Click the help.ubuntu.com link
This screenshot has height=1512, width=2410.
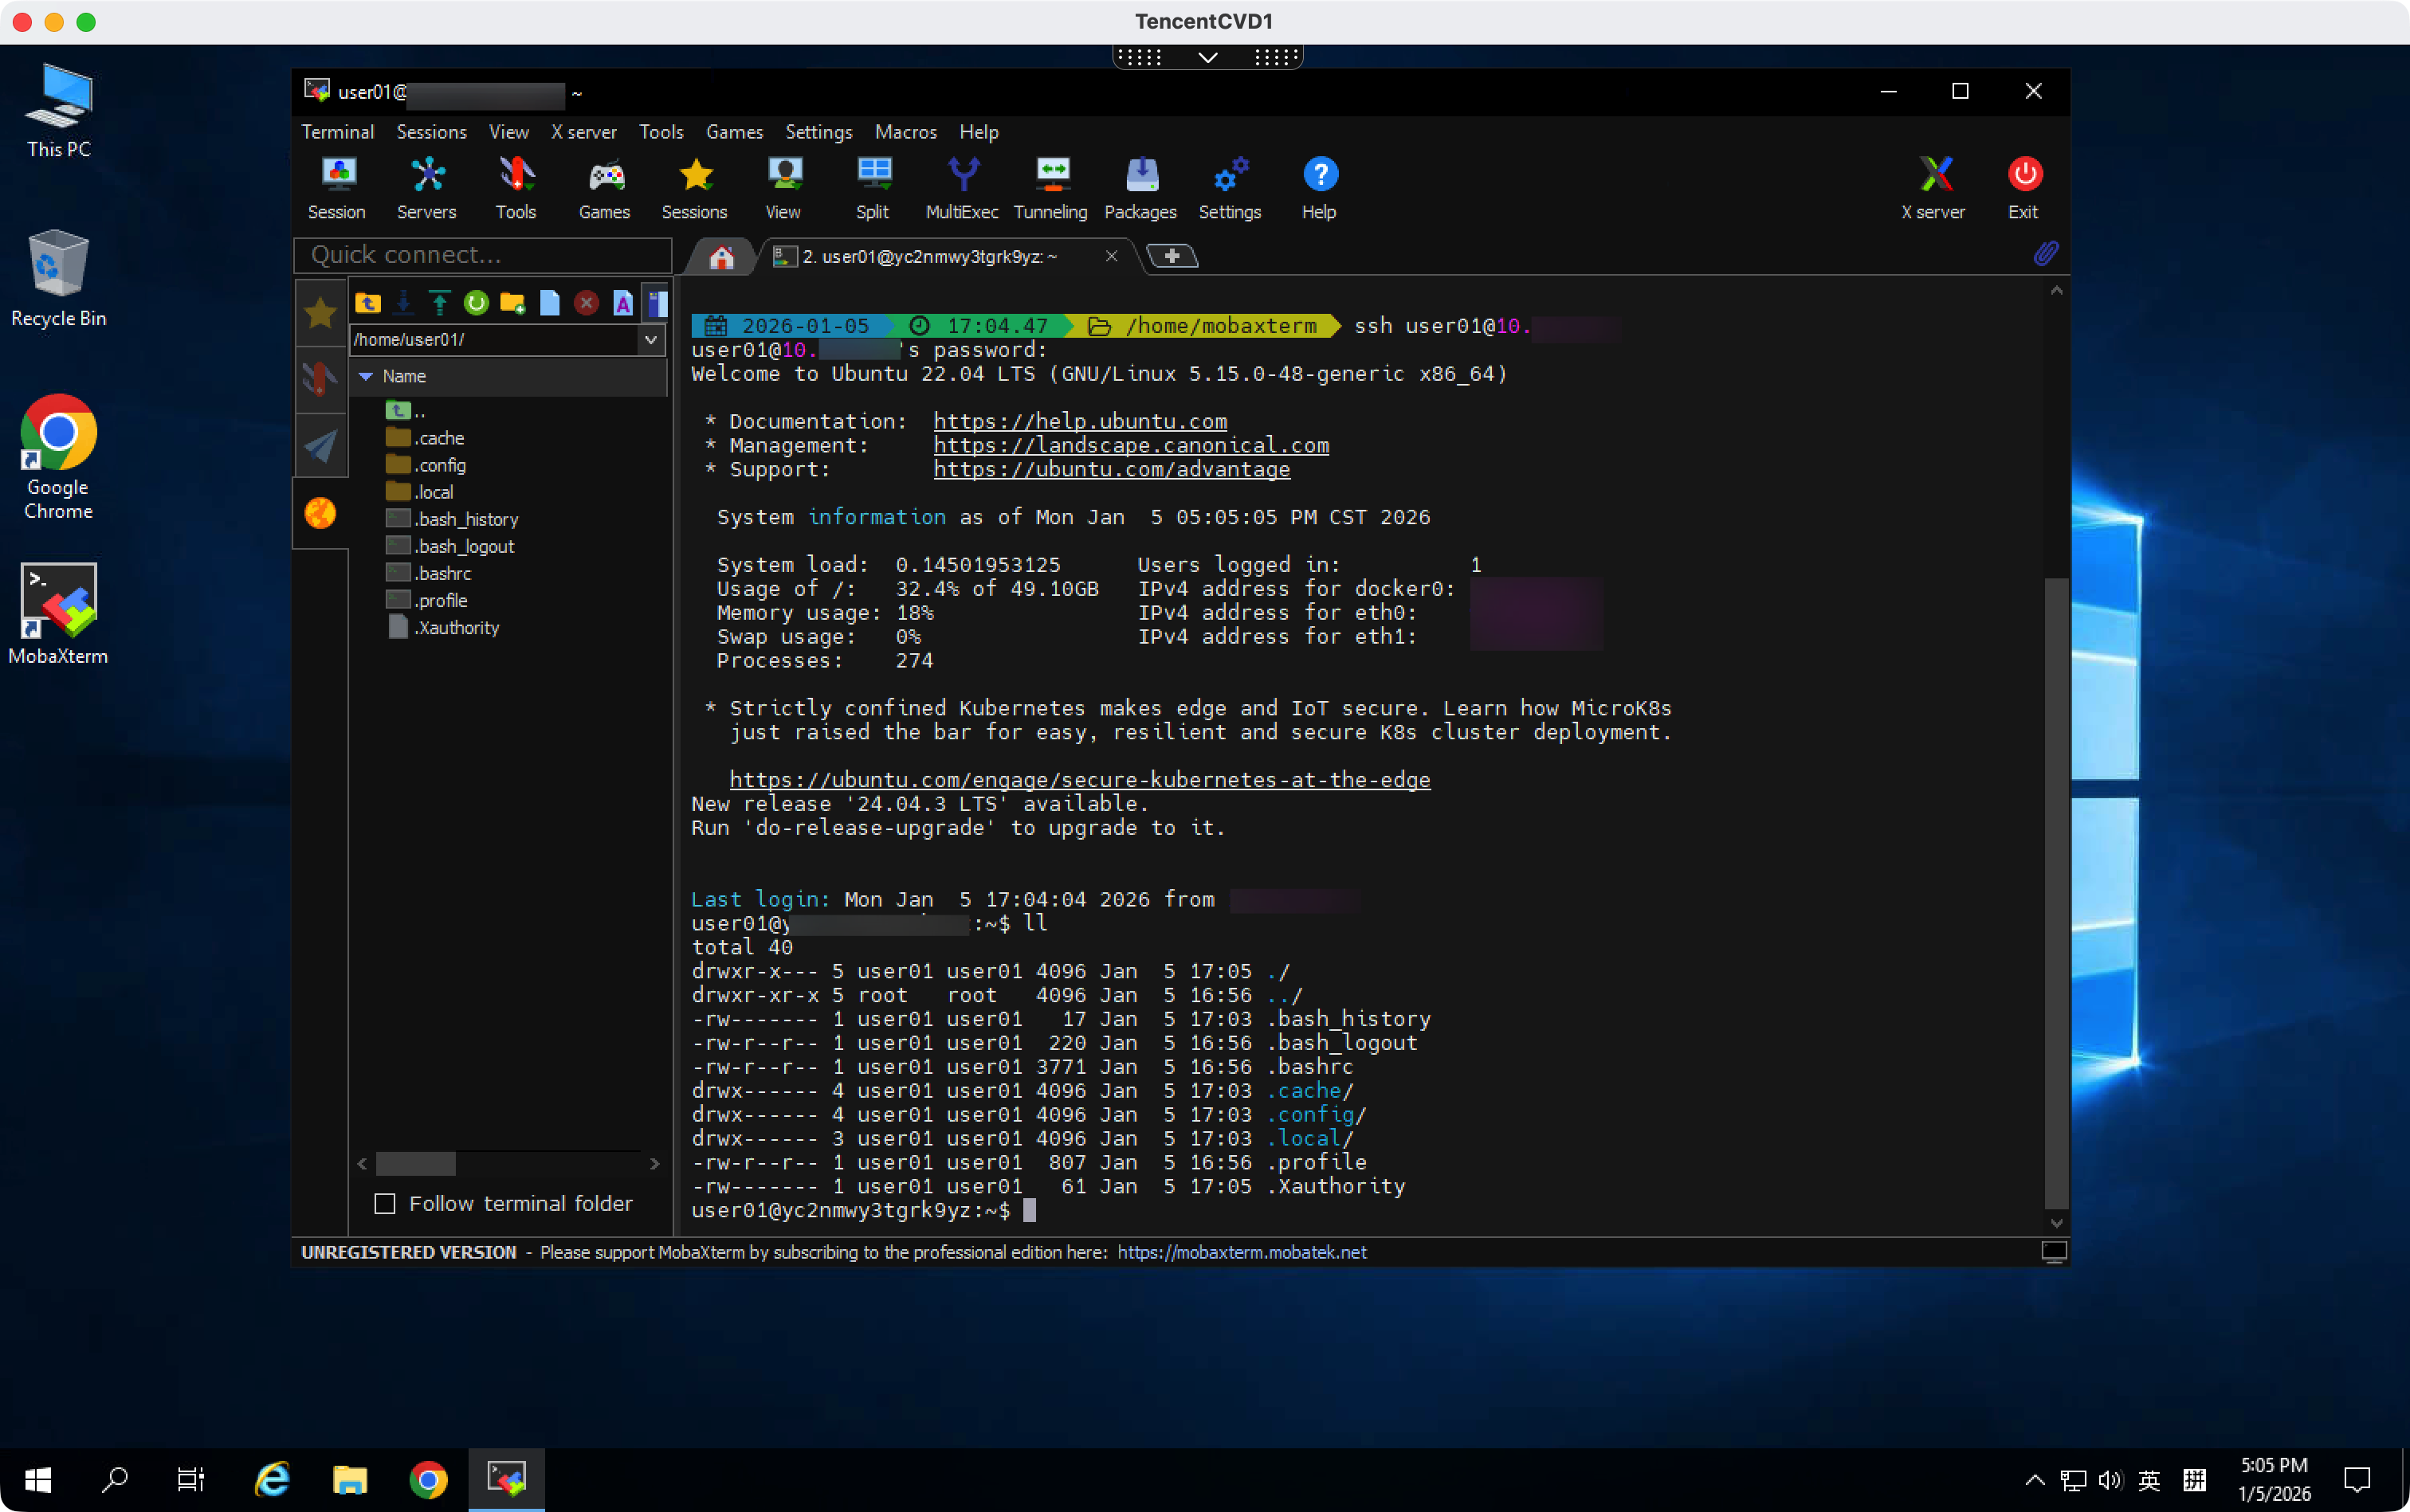click(x=1079, y=421)
